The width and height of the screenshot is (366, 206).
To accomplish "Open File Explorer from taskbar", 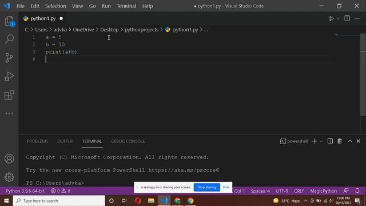I will 151,201.
